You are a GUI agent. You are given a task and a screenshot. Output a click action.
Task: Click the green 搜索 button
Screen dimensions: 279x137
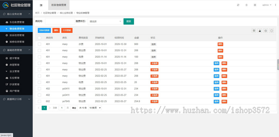point(129,21)
